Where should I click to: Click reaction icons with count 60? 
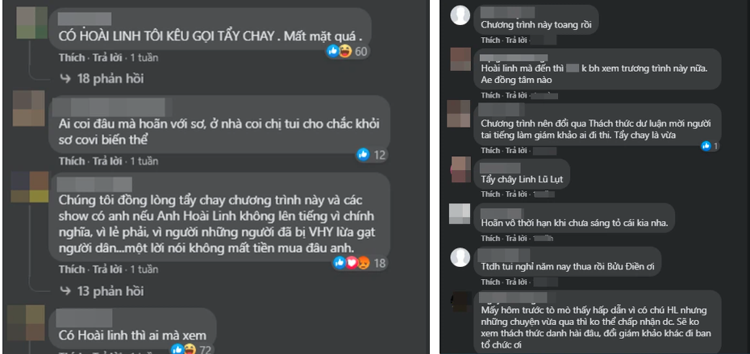pos(340,51)
